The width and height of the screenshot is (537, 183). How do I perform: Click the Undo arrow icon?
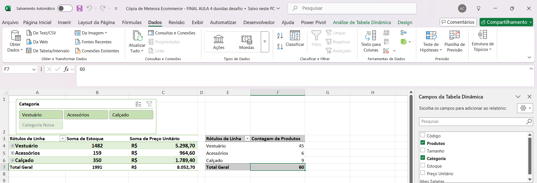89,8
